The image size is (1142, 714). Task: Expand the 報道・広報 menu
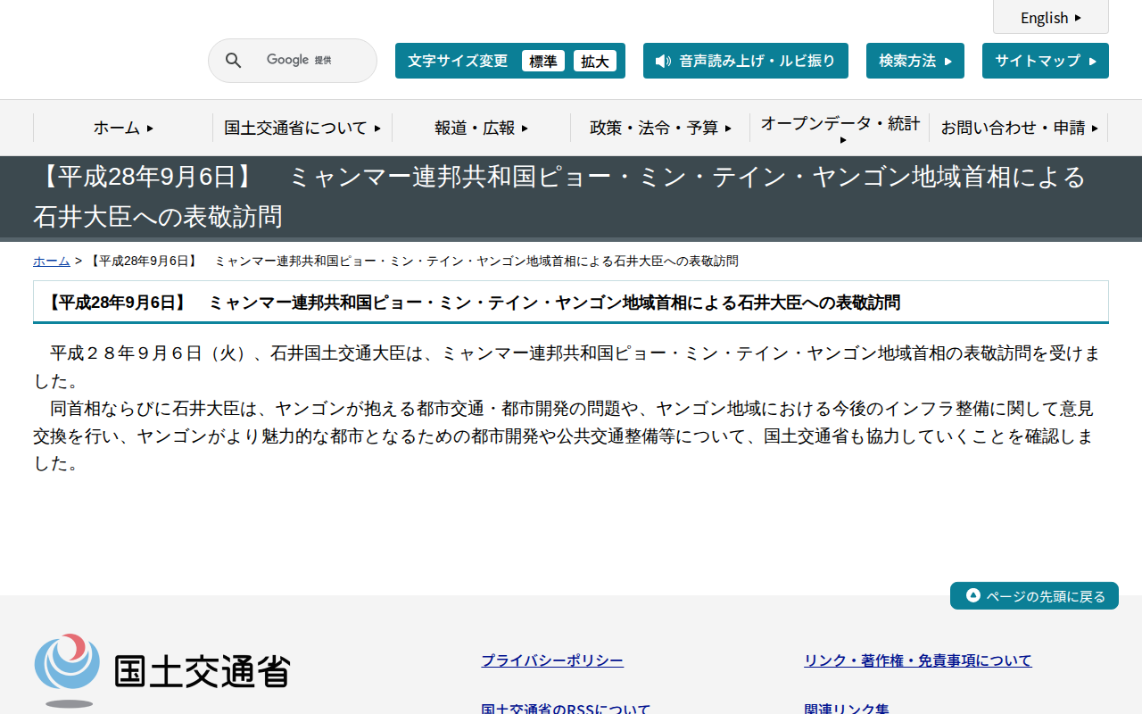[x=478, y=128]
